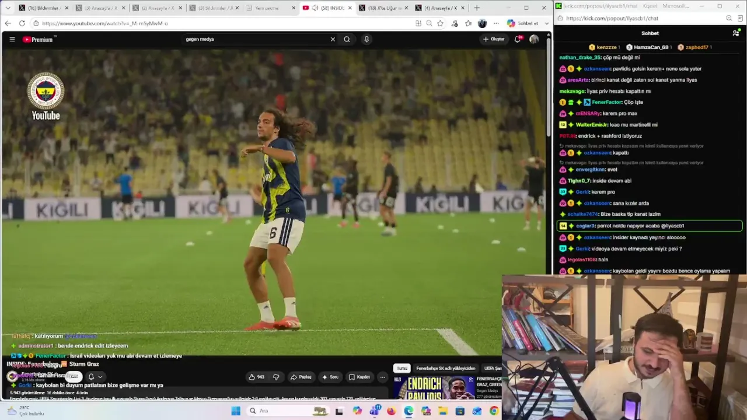Open kenzzze top gifter entry
Screen dimensions: 747x420
click(603, 47)
